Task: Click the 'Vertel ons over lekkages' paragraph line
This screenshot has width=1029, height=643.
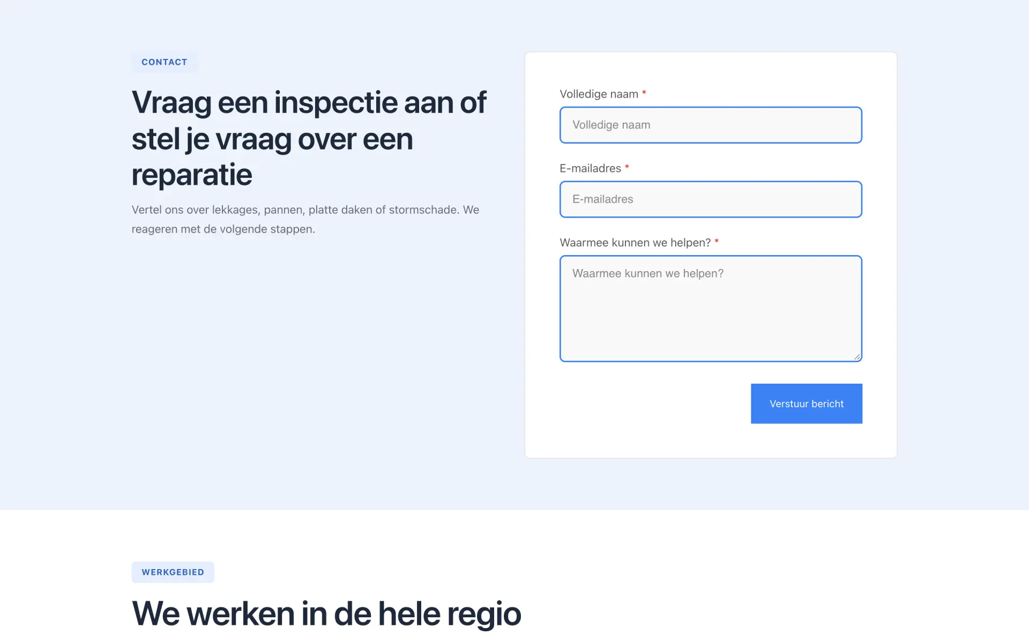Action: coord(305,210)
